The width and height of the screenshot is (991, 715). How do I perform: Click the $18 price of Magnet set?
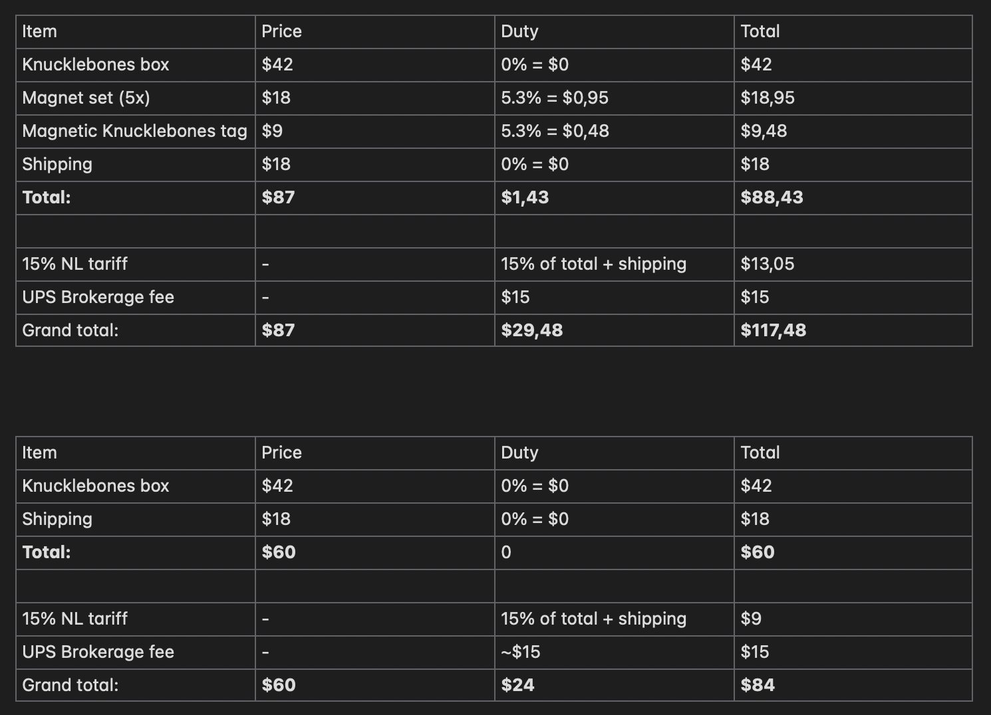click(276, 98)
